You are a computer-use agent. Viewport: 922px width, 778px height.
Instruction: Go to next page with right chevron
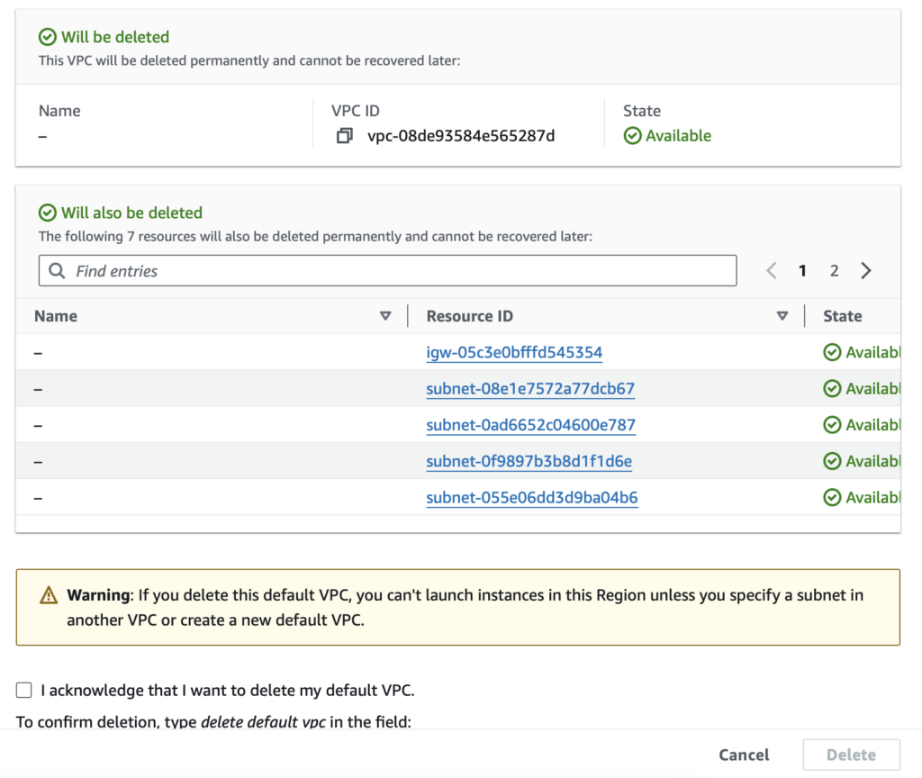tap(865, 270)
